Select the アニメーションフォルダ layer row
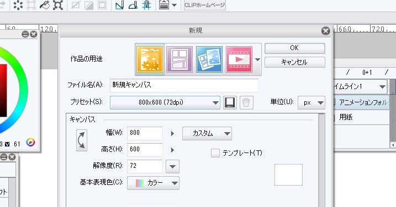 point(361,102)
